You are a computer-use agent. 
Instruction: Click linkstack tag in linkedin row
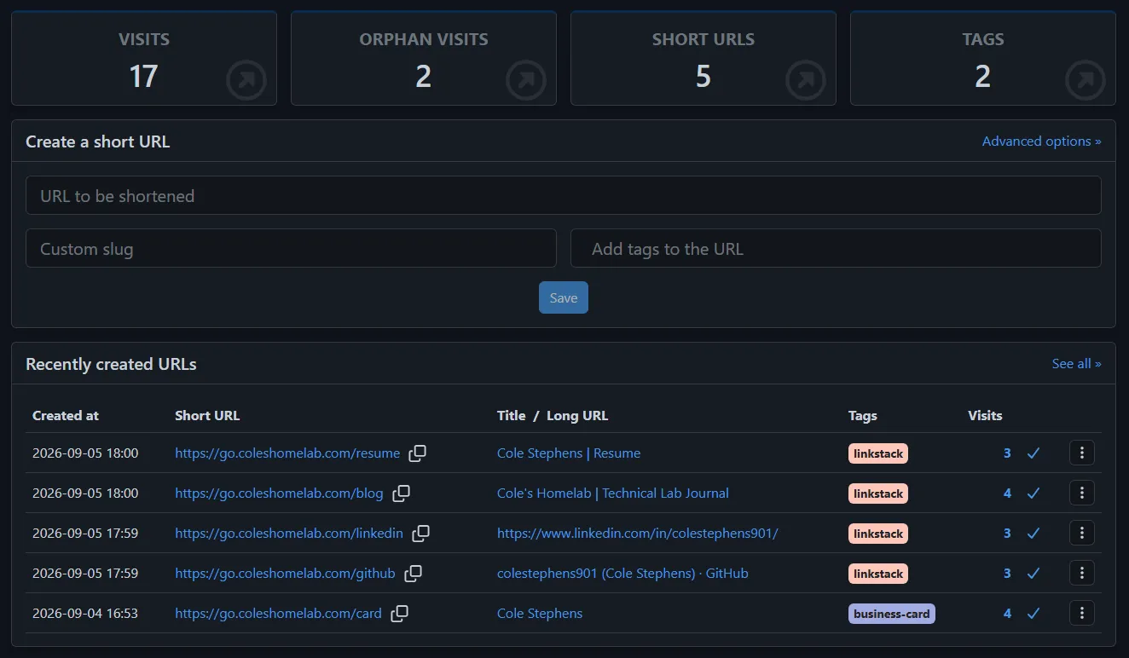[x=878, y=534]
